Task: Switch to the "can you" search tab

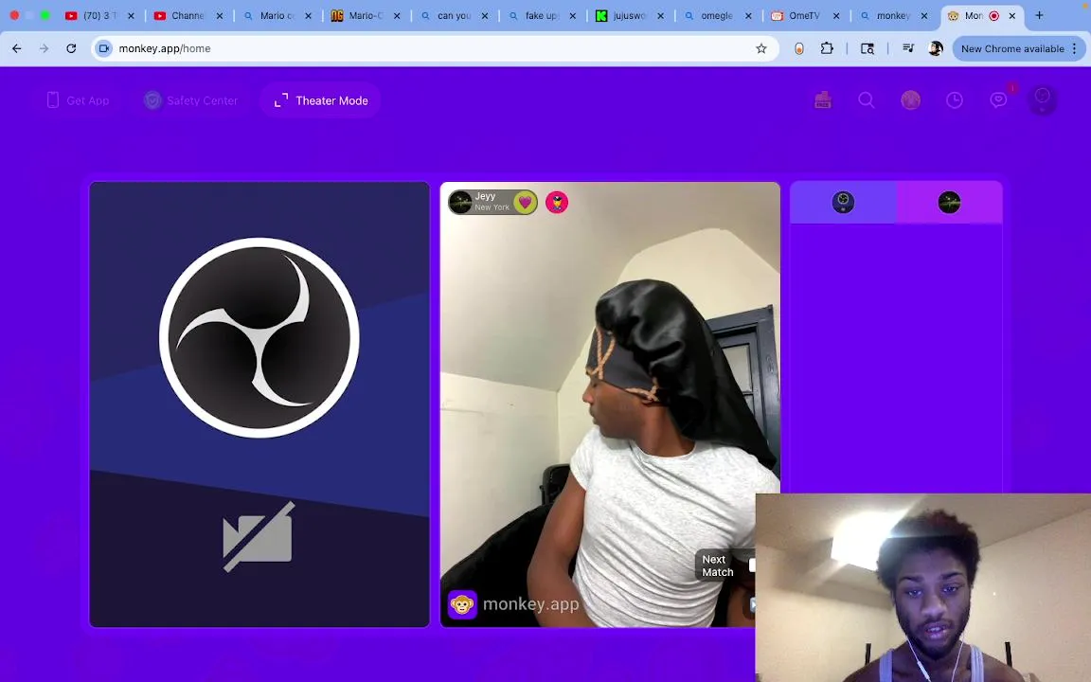Action: pos(453,15)
